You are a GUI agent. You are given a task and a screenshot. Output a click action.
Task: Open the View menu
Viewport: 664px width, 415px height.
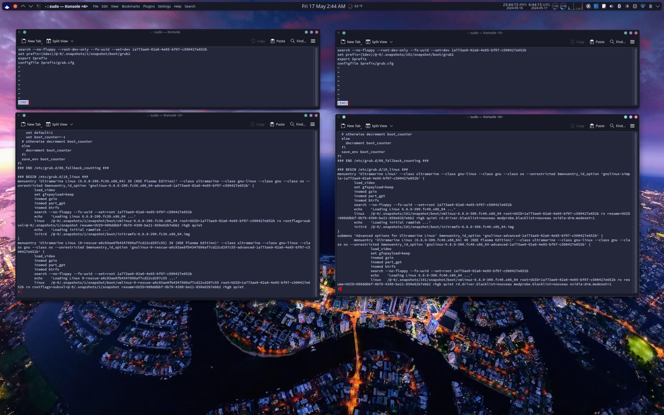tap(114, 6)
